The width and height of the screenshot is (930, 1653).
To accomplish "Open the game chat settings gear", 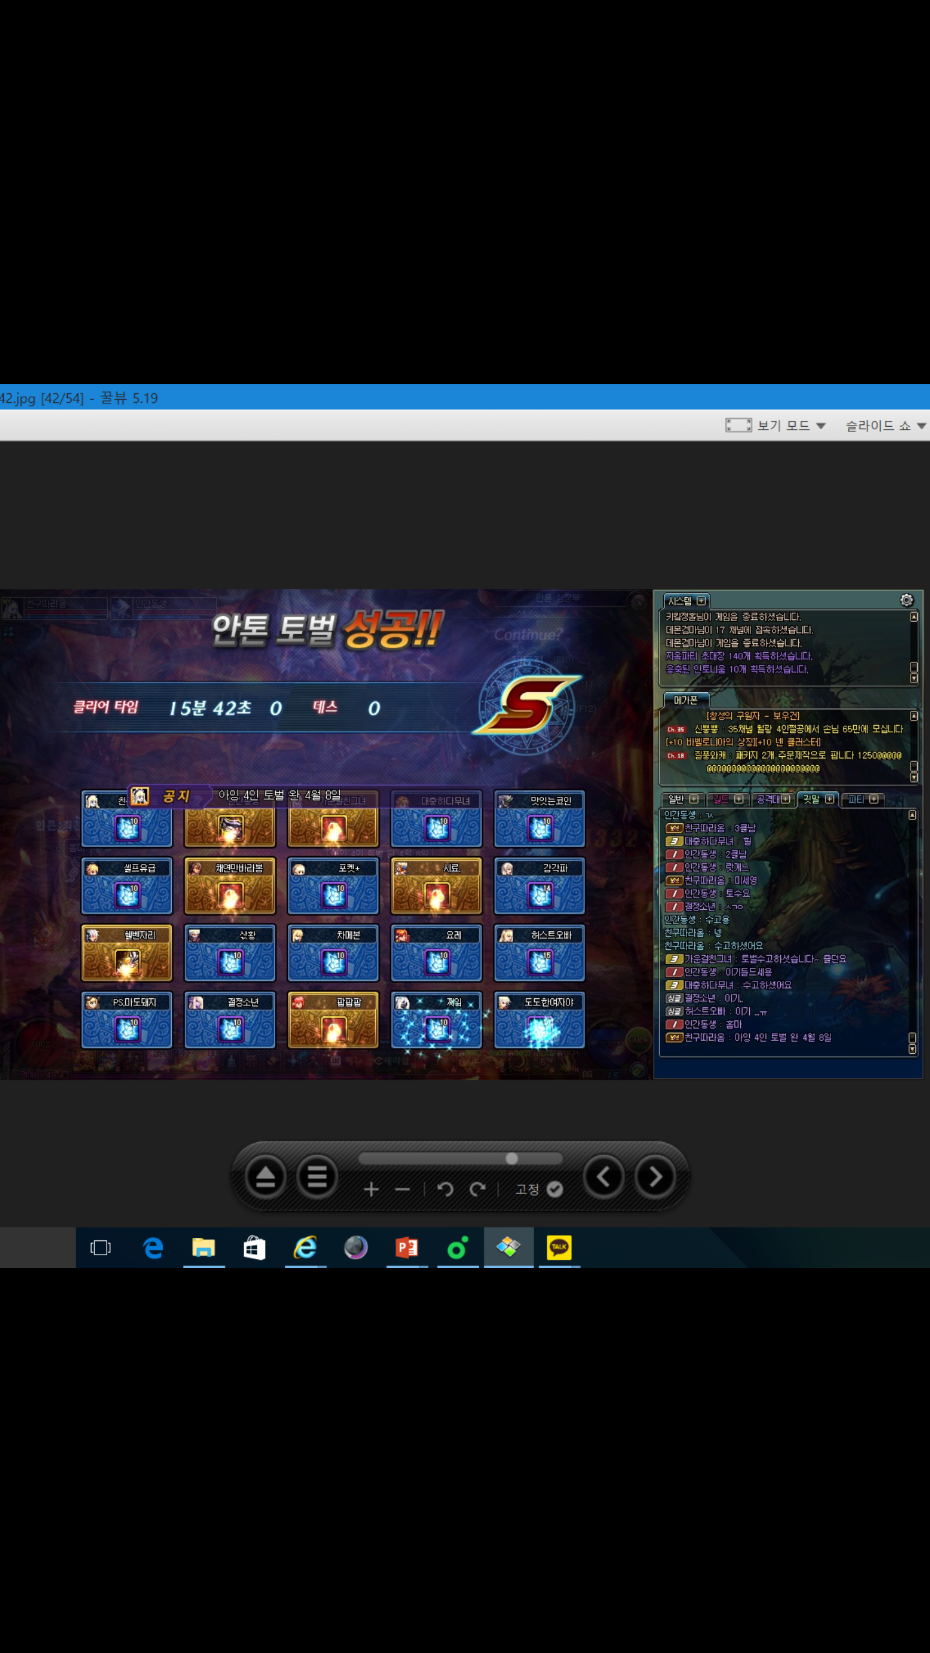I will 907,600.
